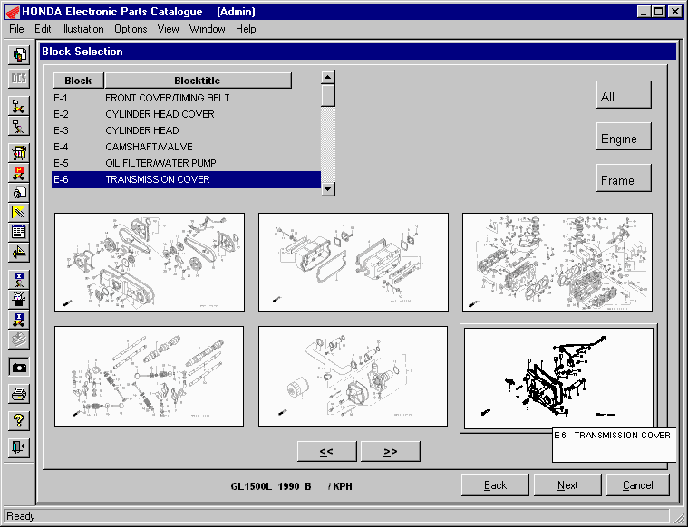Open the Options menu

pos(131,29)
